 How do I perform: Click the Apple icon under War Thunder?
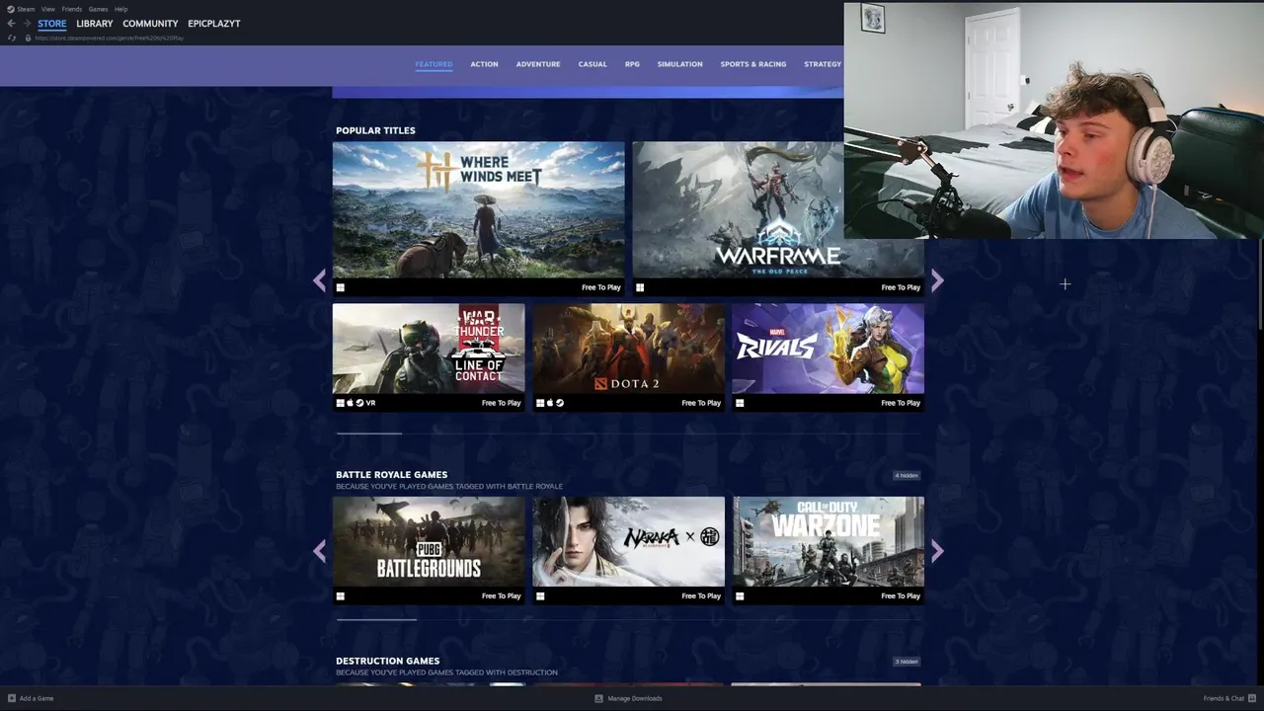(350, 403)
